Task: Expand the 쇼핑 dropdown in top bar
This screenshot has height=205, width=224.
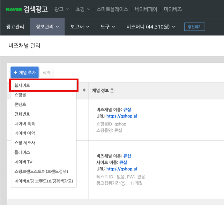Action: click(x=83, y=9)
